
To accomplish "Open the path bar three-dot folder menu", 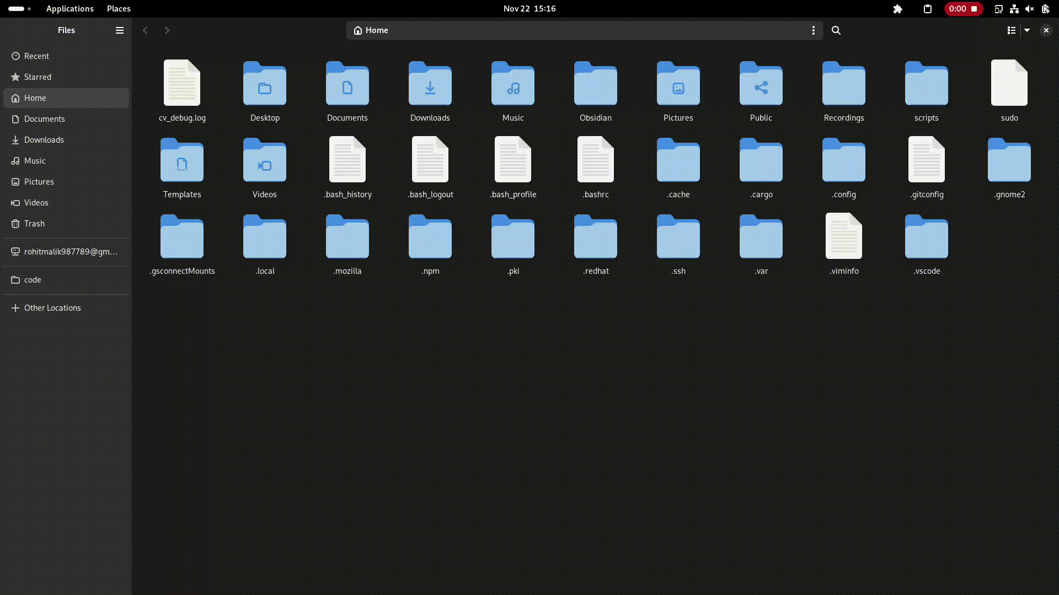I will point(813,30).
